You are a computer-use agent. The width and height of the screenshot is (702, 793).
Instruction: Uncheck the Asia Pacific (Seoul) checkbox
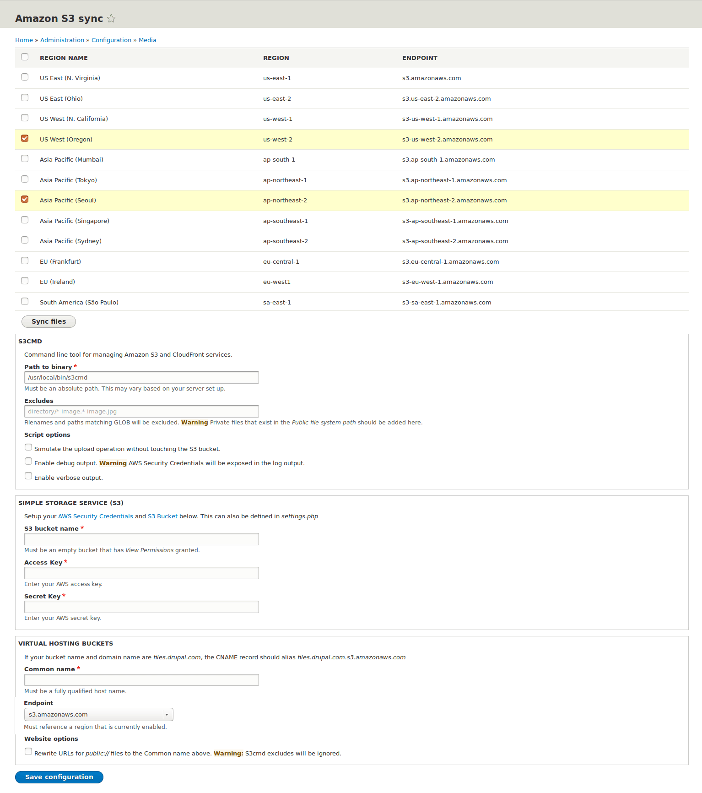click(25, 199)
